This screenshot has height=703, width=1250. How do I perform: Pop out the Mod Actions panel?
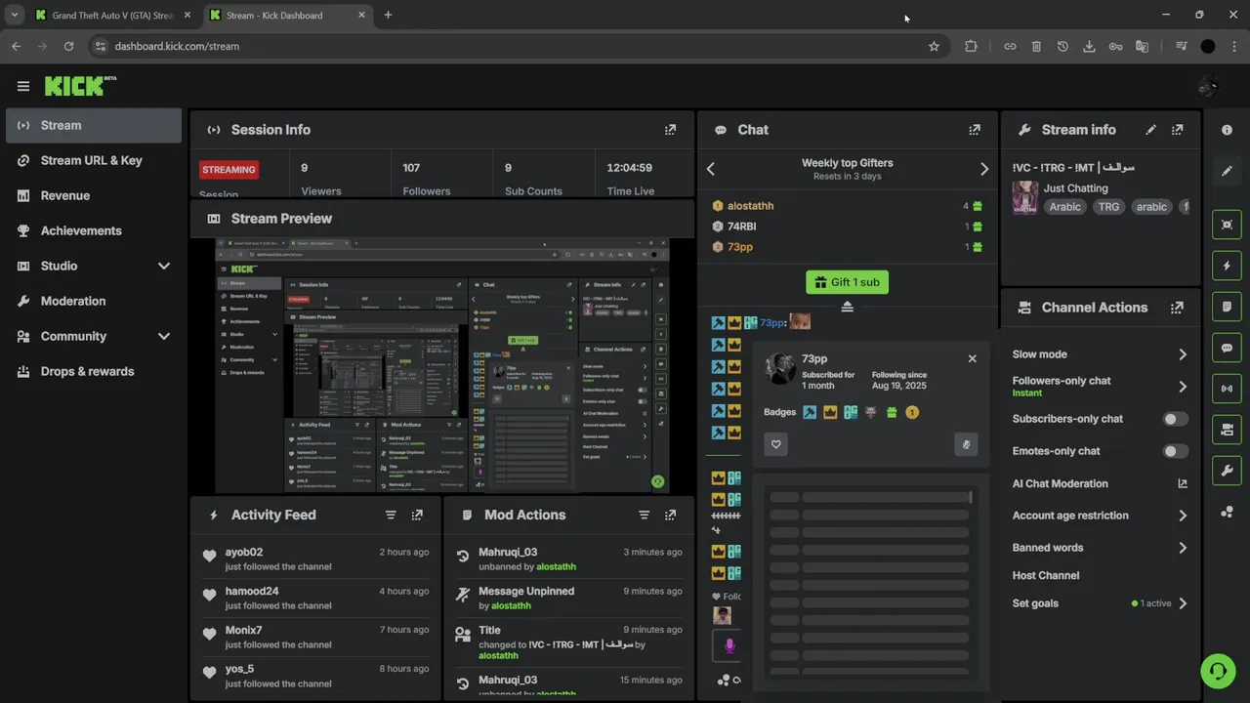coord(670,515)
